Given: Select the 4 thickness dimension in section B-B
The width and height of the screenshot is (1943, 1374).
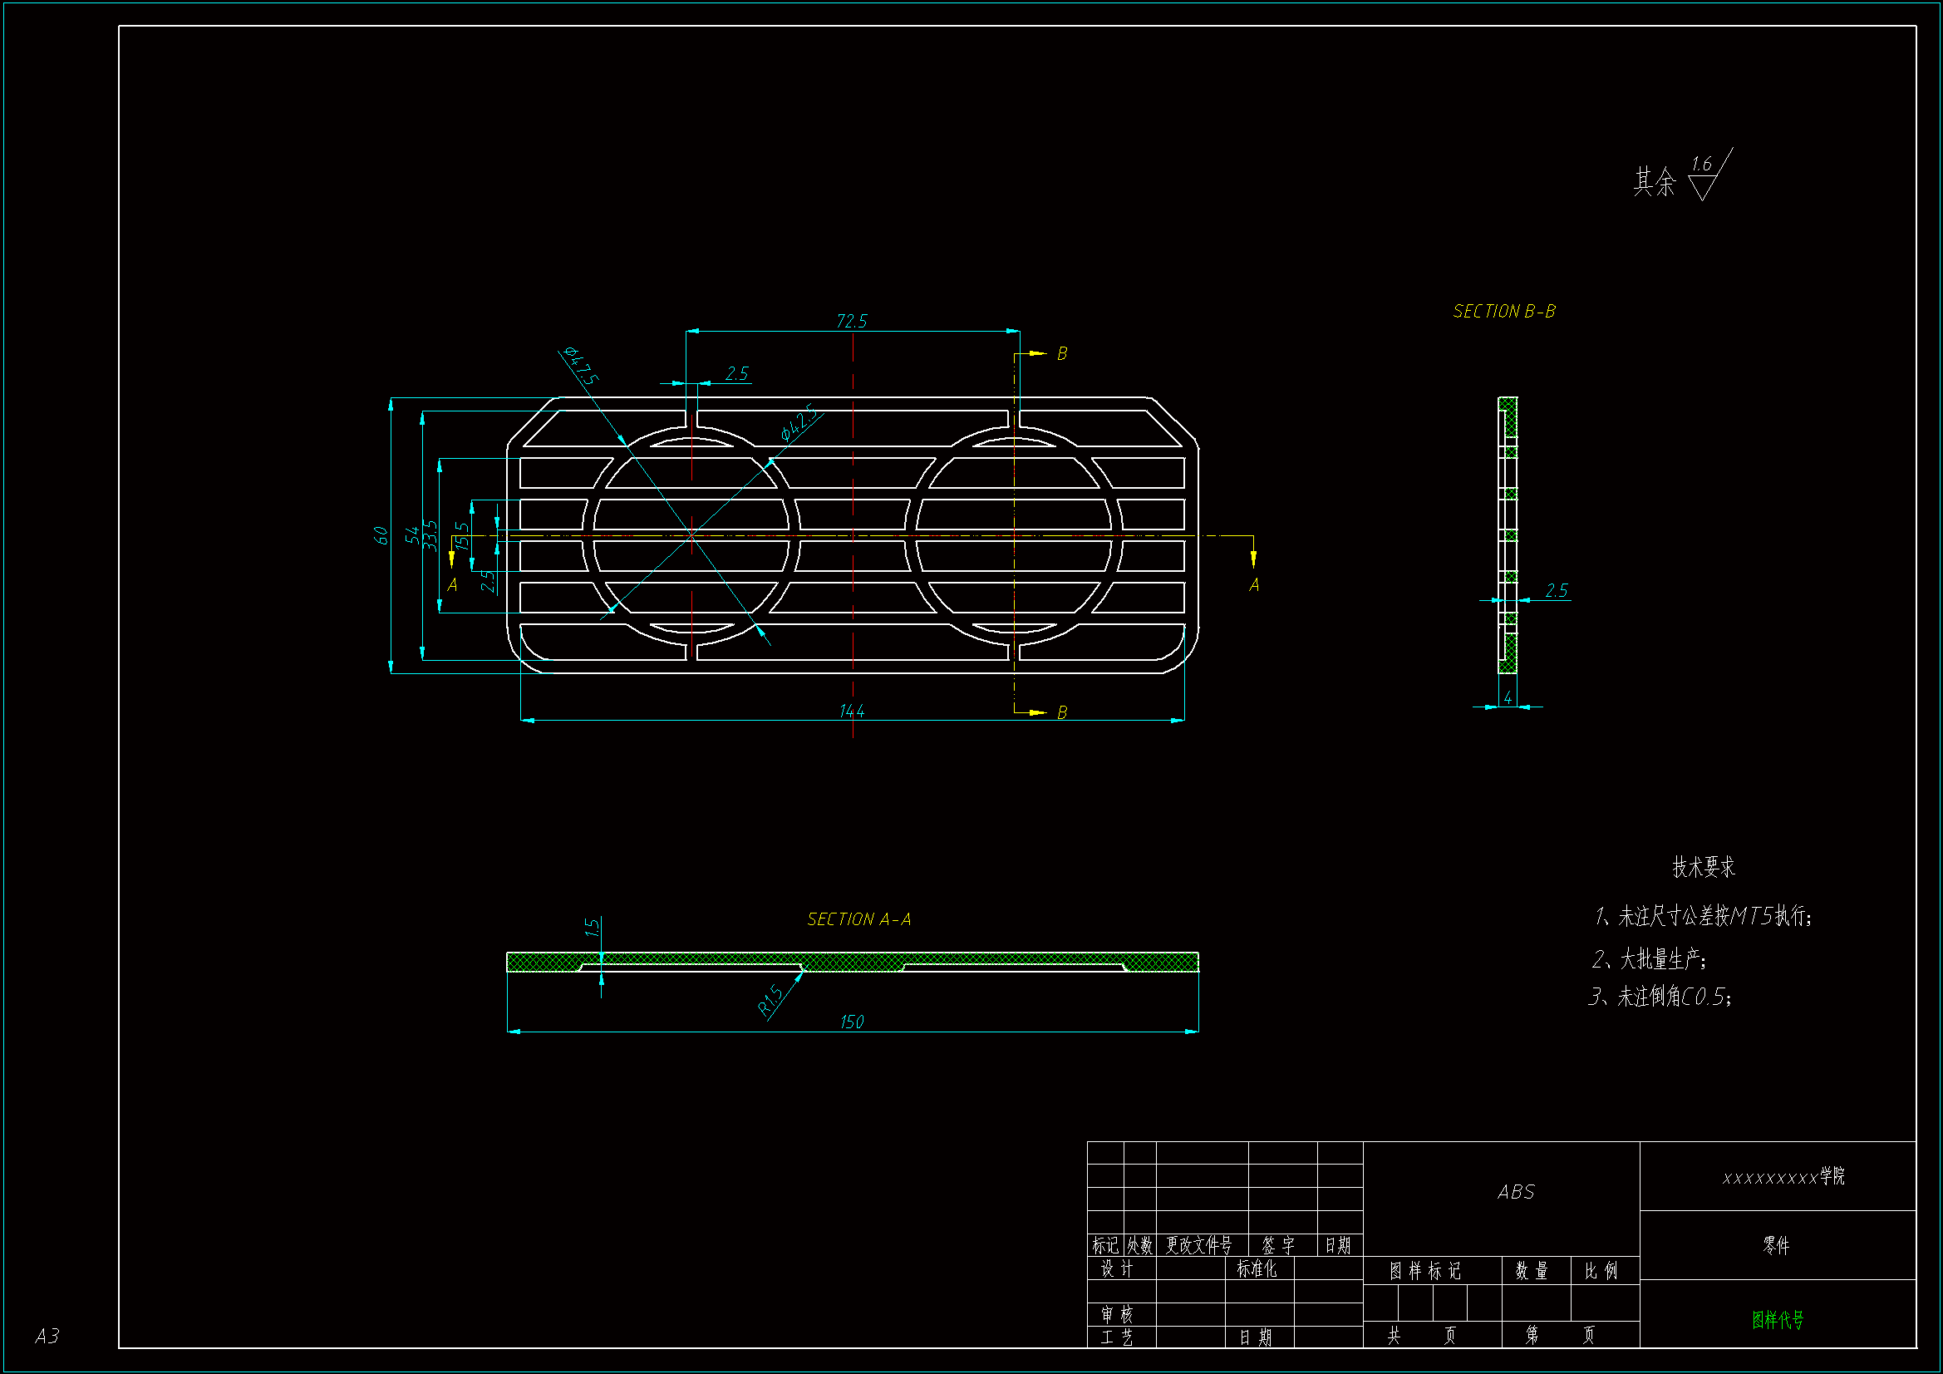Looking at the screenshot, I should tap(1508, 698).
